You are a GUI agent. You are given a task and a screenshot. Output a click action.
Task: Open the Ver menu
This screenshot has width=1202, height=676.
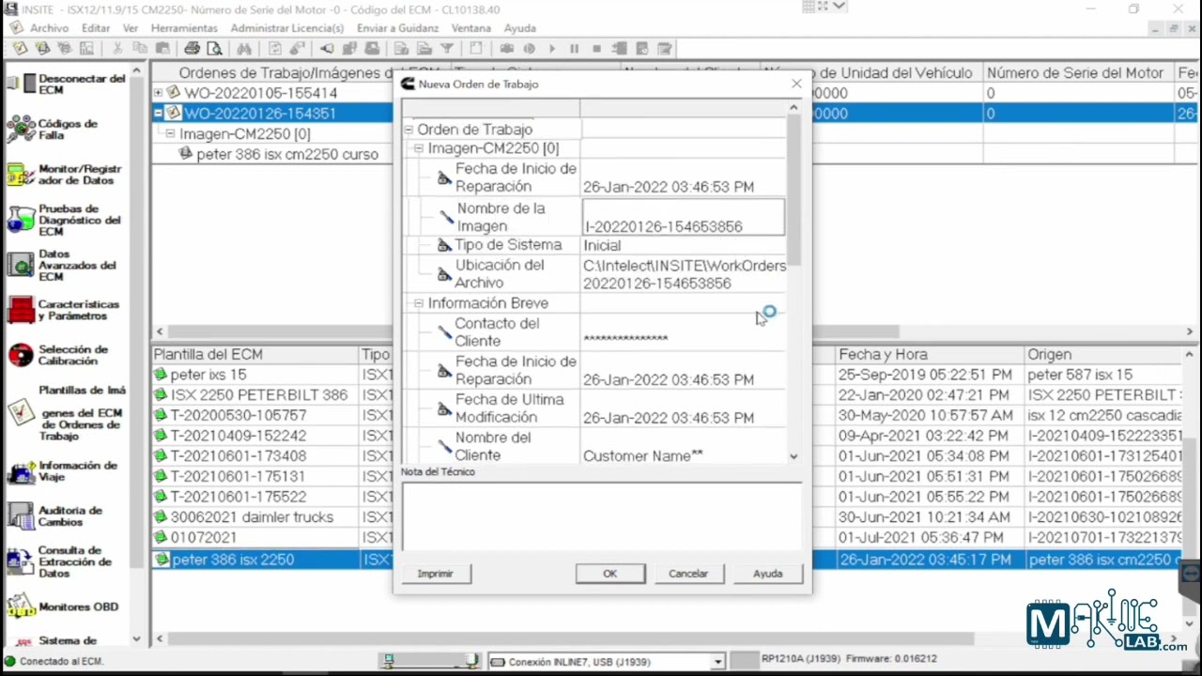point(131,28)
